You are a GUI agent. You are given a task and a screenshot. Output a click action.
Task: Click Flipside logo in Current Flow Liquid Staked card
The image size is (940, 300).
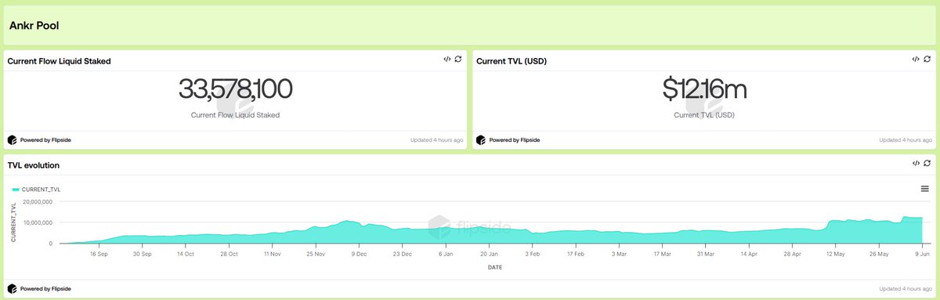coord(13,140)
